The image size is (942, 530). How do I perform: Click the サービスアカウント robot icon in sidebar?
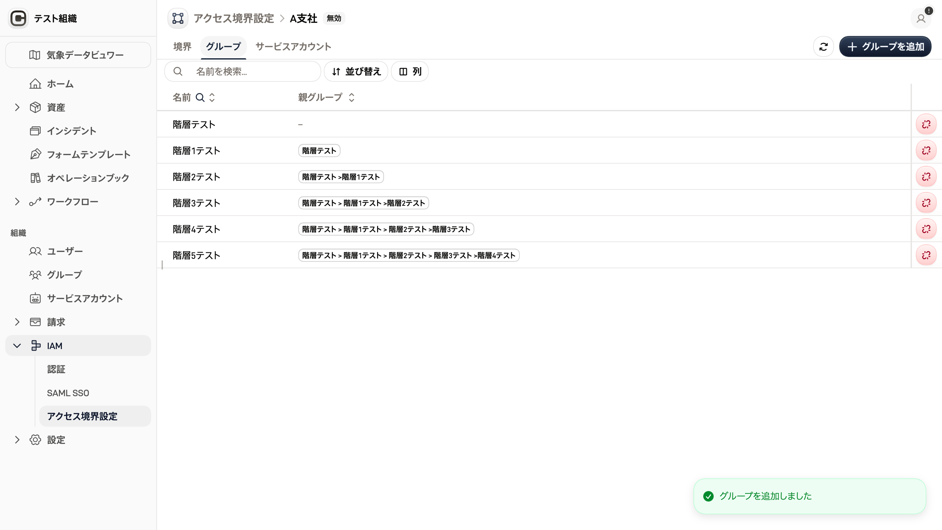click(35, 298)
